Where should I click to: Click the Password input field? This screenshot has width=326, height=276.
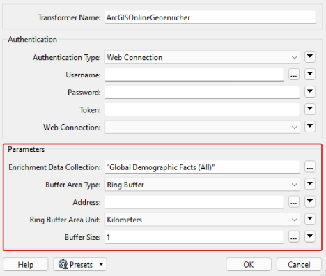coord(202,92)
